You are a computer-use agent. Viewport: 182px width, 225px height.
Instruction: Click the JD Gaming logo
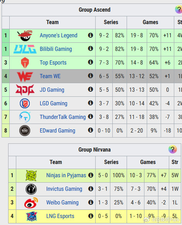(x=25, y=90)
